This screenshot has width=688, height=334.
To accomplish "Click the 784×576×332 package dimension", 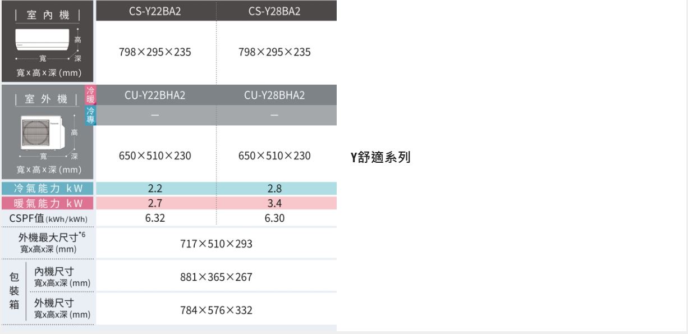I will pos(216,310).
